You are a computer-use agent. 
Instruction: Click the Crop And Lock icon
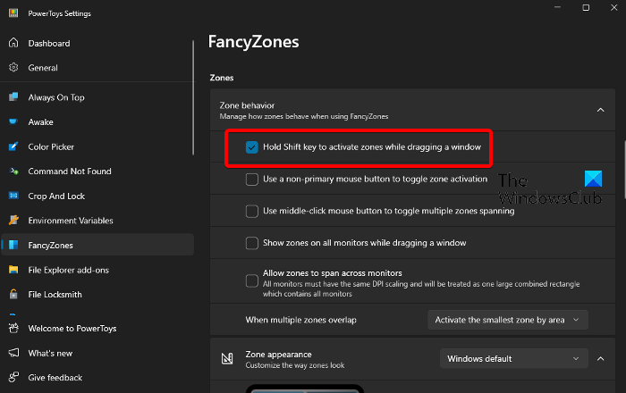(x=13, y=196)
